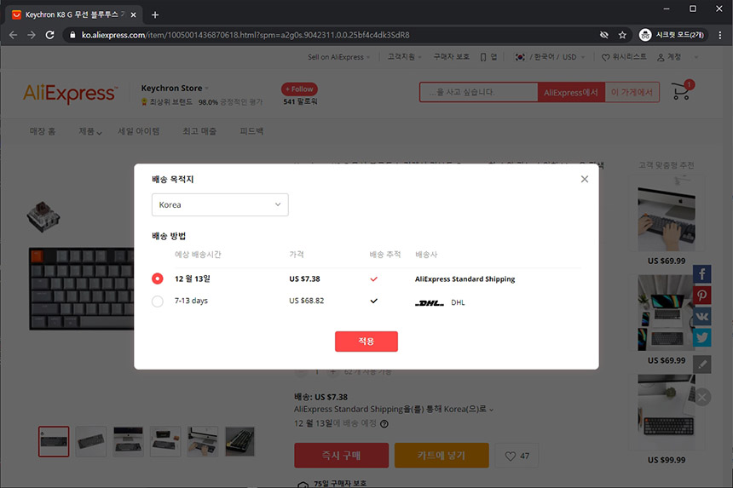Image resolution: width=733 pixels, height=488 pixels.
Task: Select AliExpress Standard Shipping radio button
Action: [x=158, y=278]
